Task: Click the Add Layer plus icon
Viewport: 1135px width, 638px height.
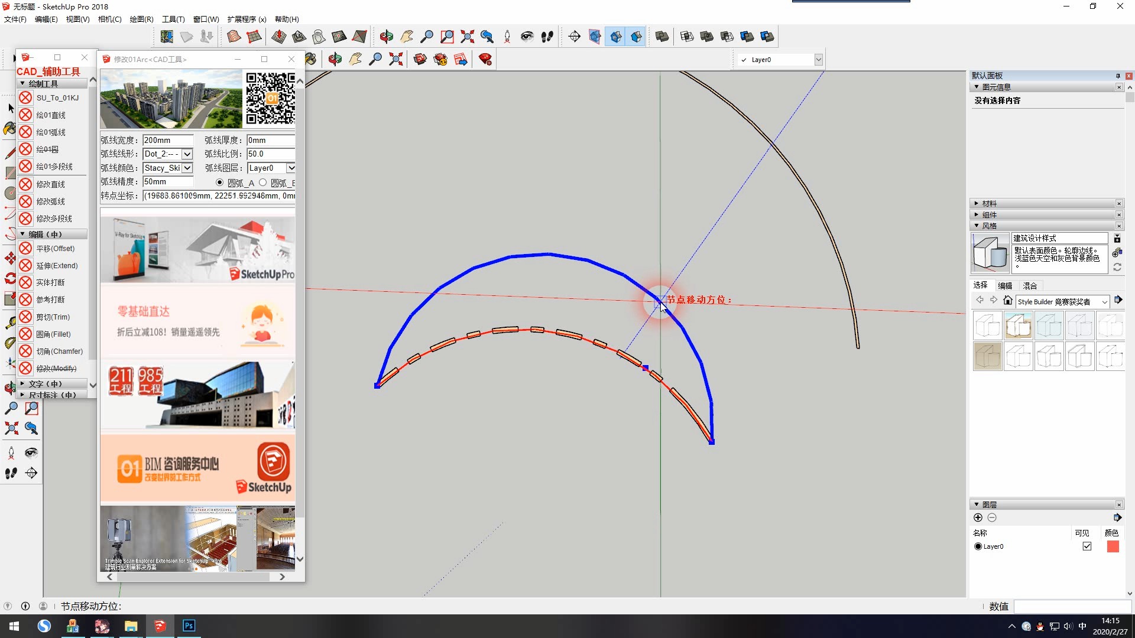Action: (x=978, y=517)
